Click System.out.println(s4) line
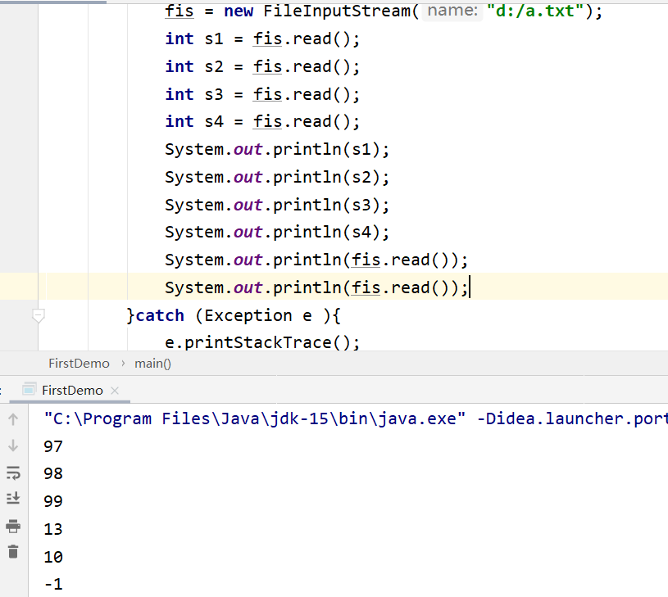Screen dimensions: 668x597 [x=277, y=233]
